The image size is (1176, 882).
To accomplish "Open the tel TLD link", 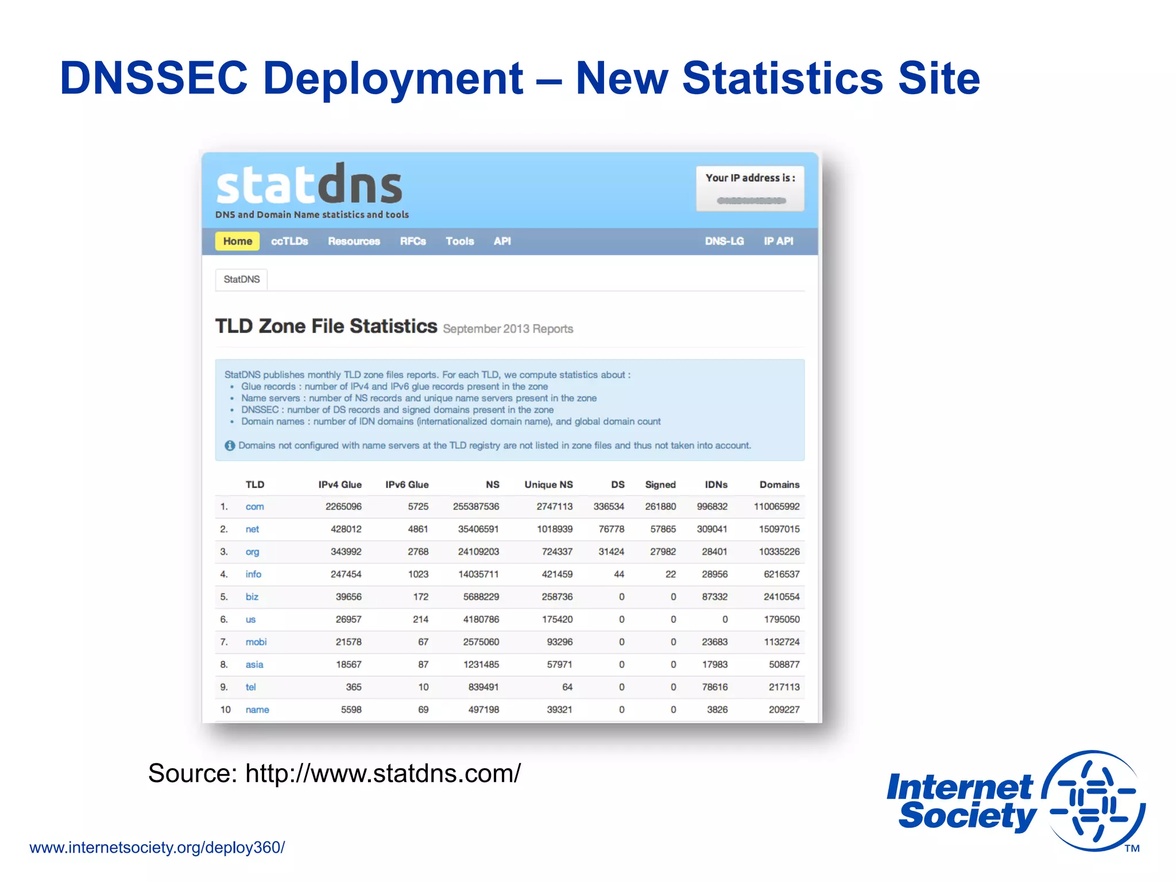I will (x=250, y=687).
